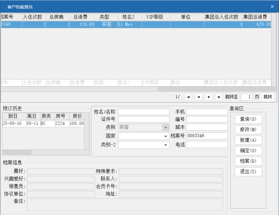The width and height of the screenshot is (279, 215).
Task: Close the 客户档案查找 dialog window
Action: click(x=272, y=6)
